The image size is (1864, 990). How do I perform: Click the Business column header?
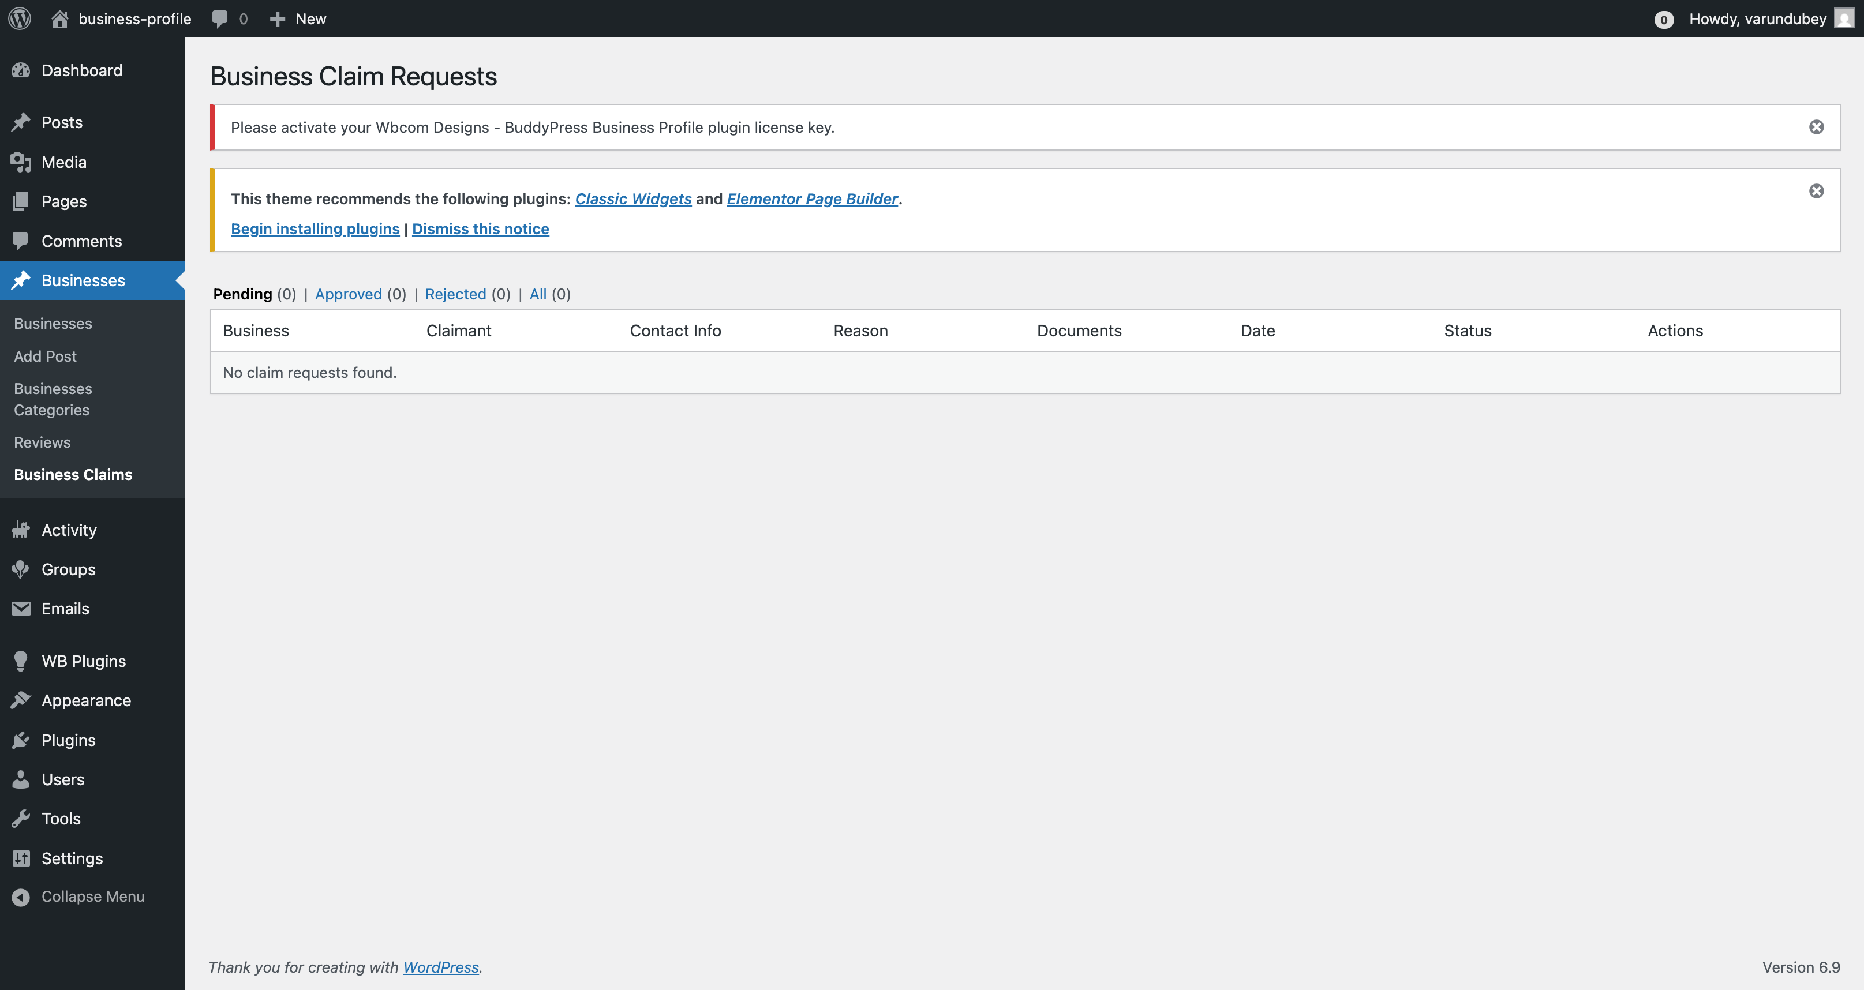[256, 331]
